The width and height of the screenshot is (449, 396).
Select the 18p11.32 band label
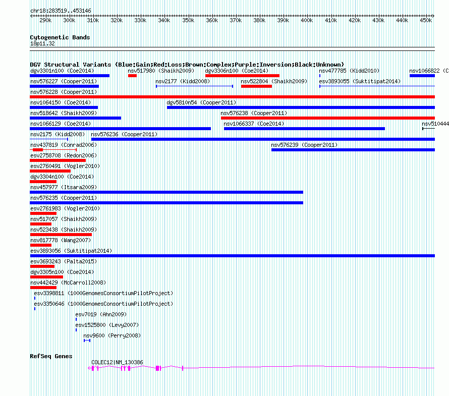click(42, 43)
